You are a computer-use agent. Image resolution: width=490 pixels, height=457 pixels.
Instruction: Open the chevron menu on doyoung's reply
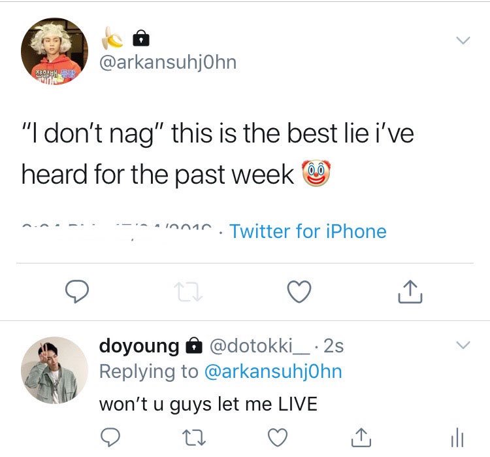coord(463,345)
